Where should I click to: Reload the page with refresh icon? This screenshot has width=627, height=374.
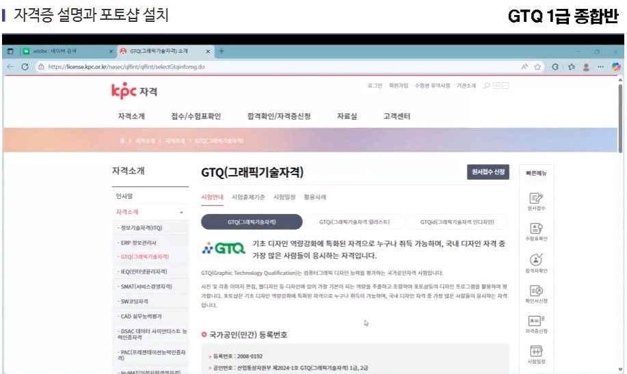(25, 67)
